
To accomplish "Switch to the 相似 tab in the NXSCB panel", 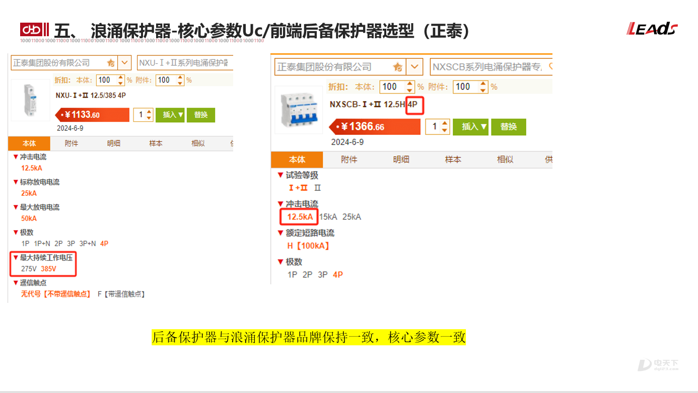I will pos(505,160).
